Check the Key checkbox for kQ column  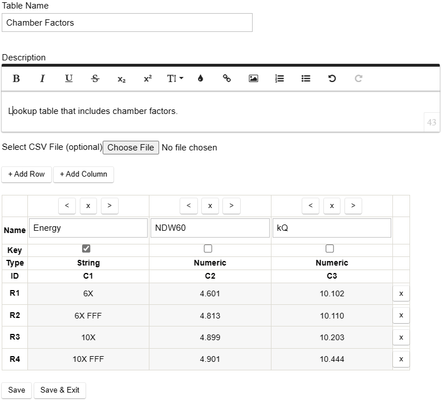(330, 248)
